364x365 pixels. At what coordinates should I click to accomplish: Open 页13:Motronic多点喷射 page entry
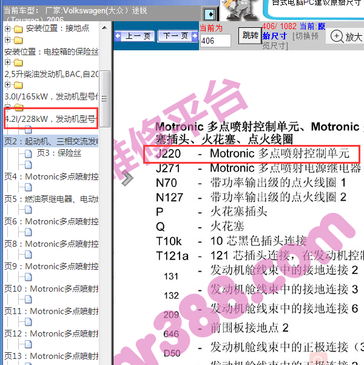(x=51, y=356)
